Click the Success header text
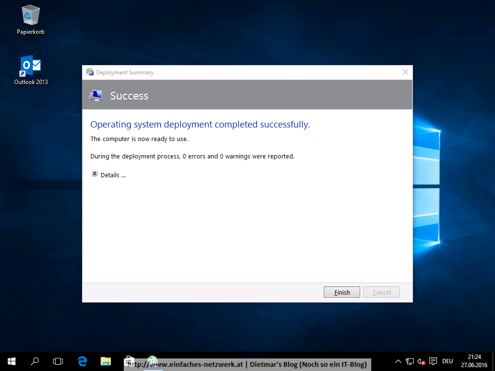Screen dimensions: 495x371 129,96
